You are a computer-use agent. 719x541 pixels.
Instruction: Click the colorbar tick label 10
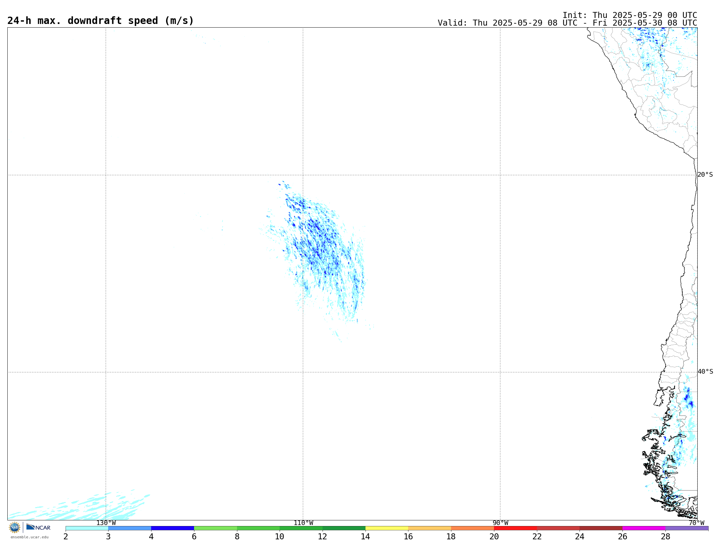point(280,537)
